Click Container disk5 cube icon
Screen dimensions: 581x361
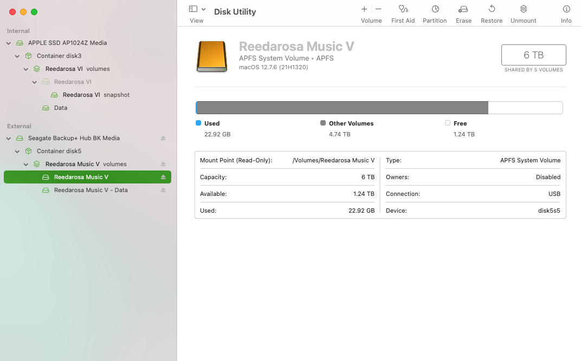[29, 151]
